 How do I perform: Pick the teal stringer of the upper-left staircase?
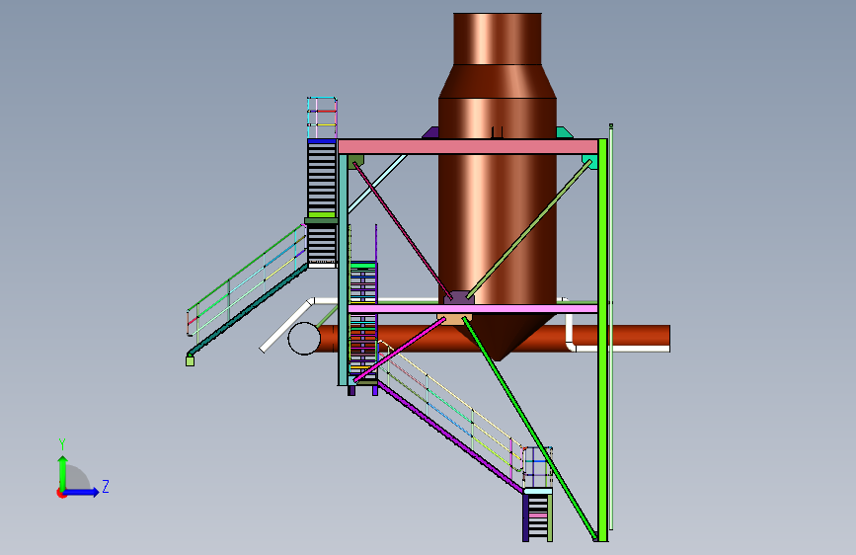tap(247, 310)
